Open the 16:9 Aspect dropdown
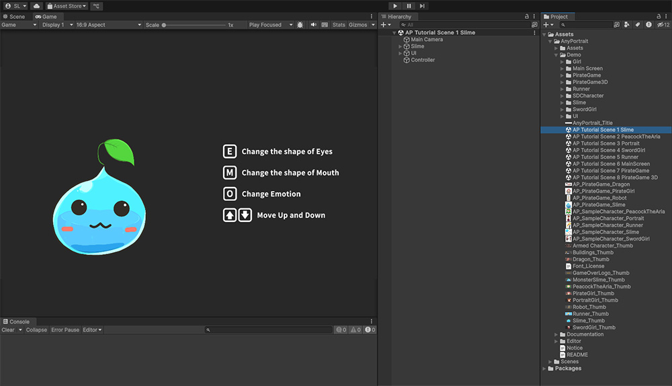Viewport: 672px width, 386px height. click(108, 25)
